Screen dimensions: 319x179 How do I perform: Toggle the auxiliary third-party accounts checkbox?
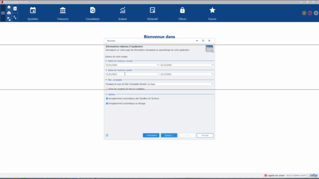point(107,89)
